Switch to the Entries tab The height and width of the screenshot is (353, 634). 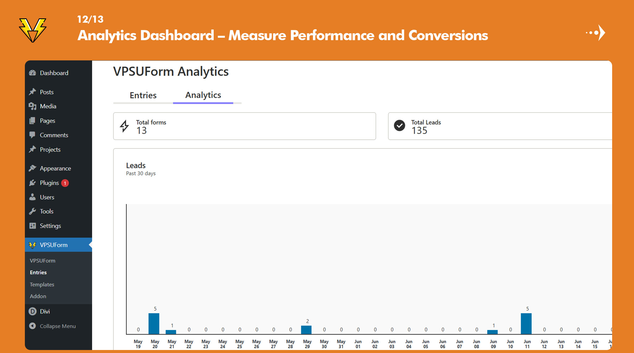143,95
